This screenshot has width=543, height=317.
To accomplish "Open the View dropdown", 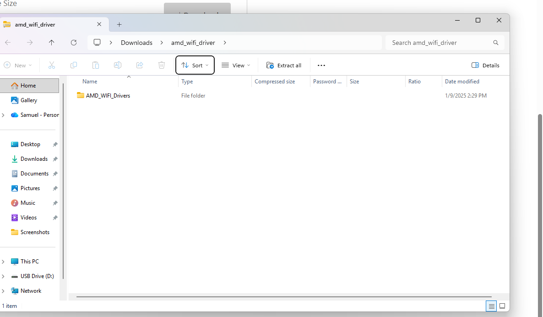I will [x=236, y=65].
